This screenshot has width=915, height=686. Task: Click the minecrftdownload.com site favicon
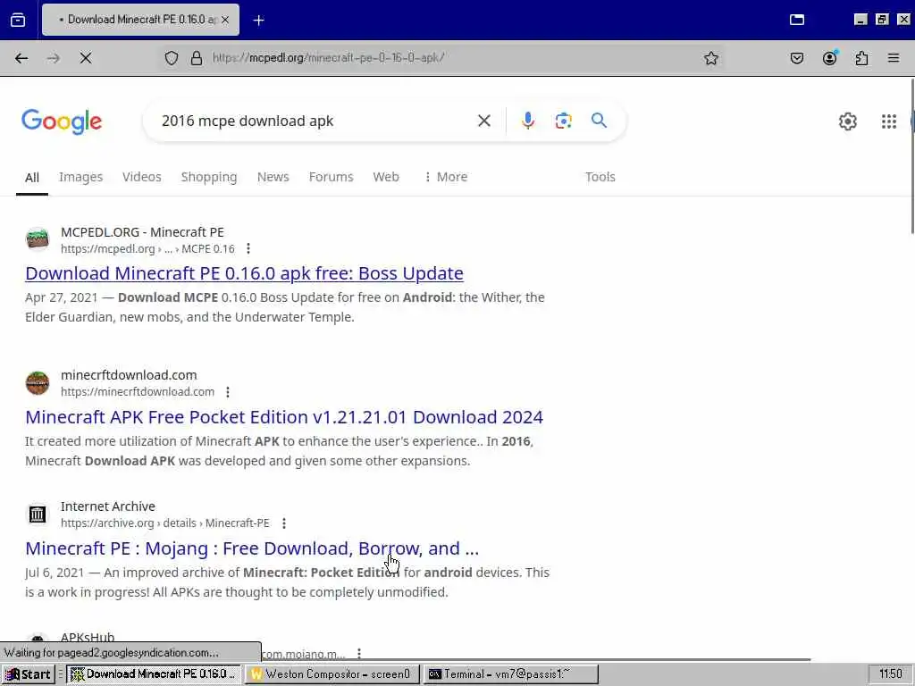pos(38,382)
